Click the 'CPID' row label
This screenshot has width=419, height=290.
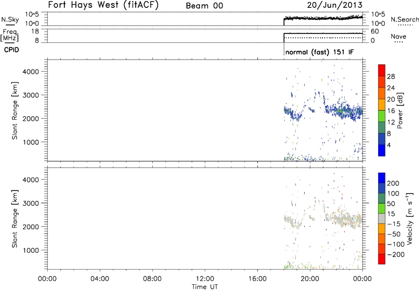[x=12, y=50]
